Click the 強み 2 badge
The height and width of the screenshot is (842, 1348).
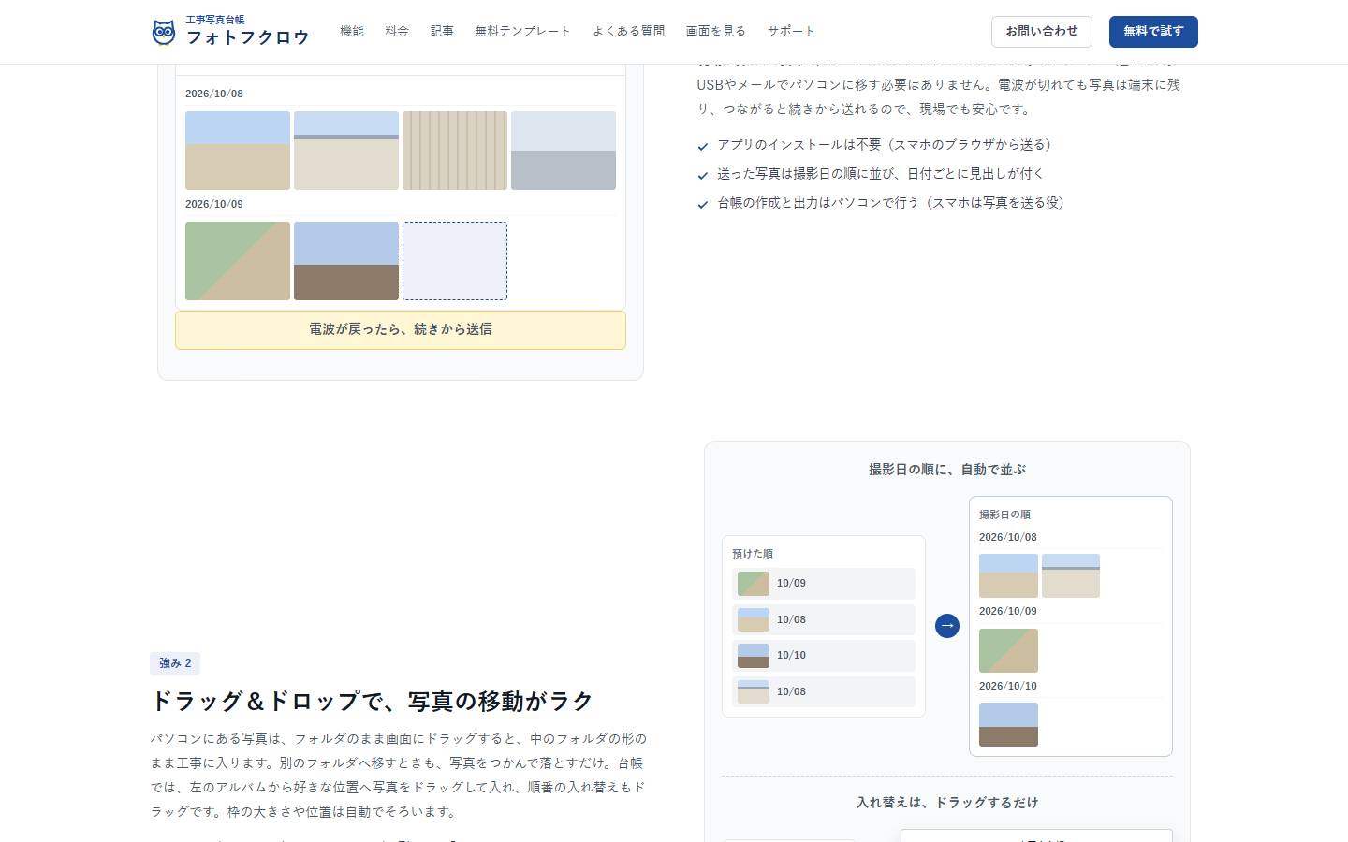pyautogui.click(x=175, y=663)
